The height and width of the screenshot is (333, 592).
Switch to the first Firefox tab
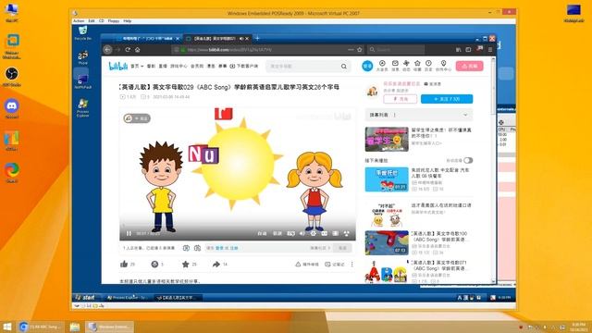[x=146, y=39]
